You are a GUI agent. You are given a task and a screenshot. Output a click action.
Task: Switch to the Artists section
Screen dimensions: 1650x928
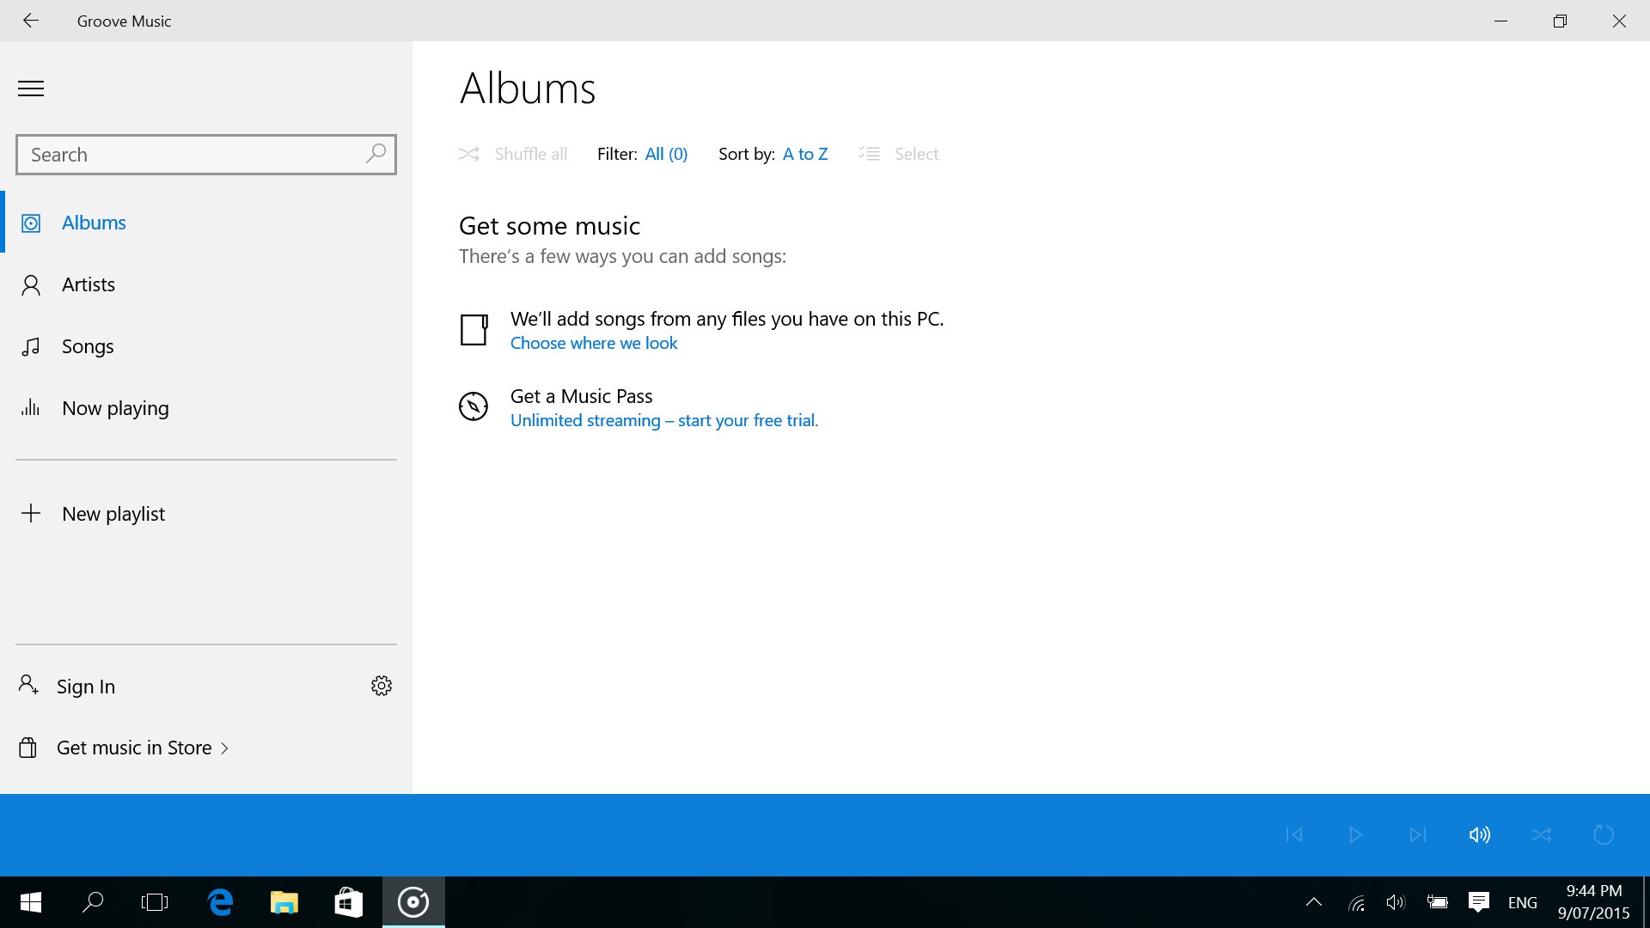point(88,284)
